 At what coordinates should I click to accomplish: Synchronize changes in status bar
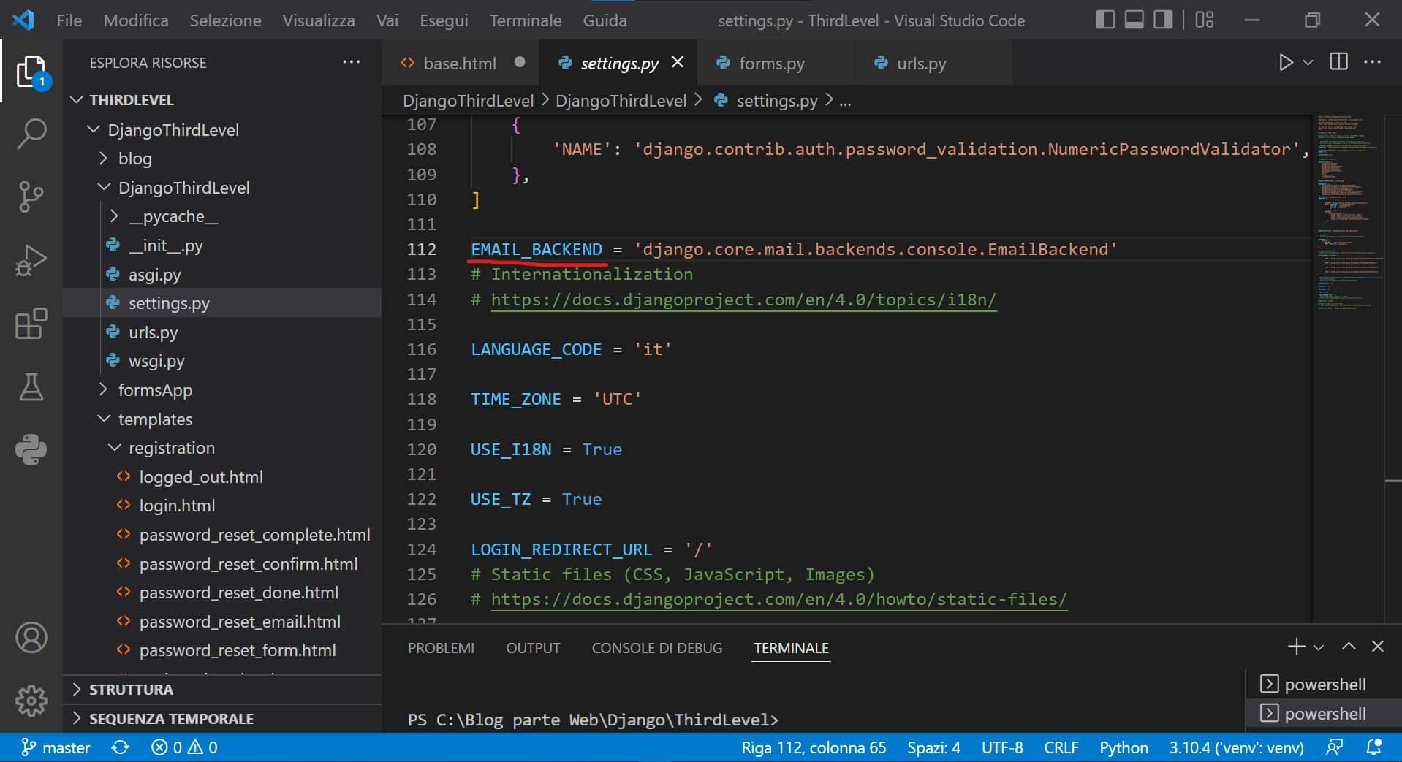point(121,747)
